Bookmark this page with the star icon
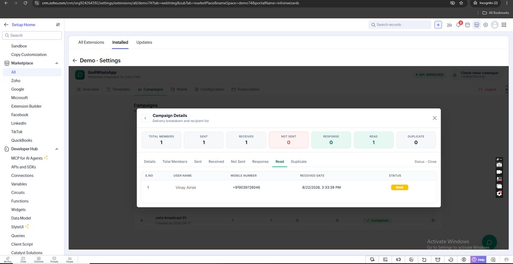 [461, 3]
